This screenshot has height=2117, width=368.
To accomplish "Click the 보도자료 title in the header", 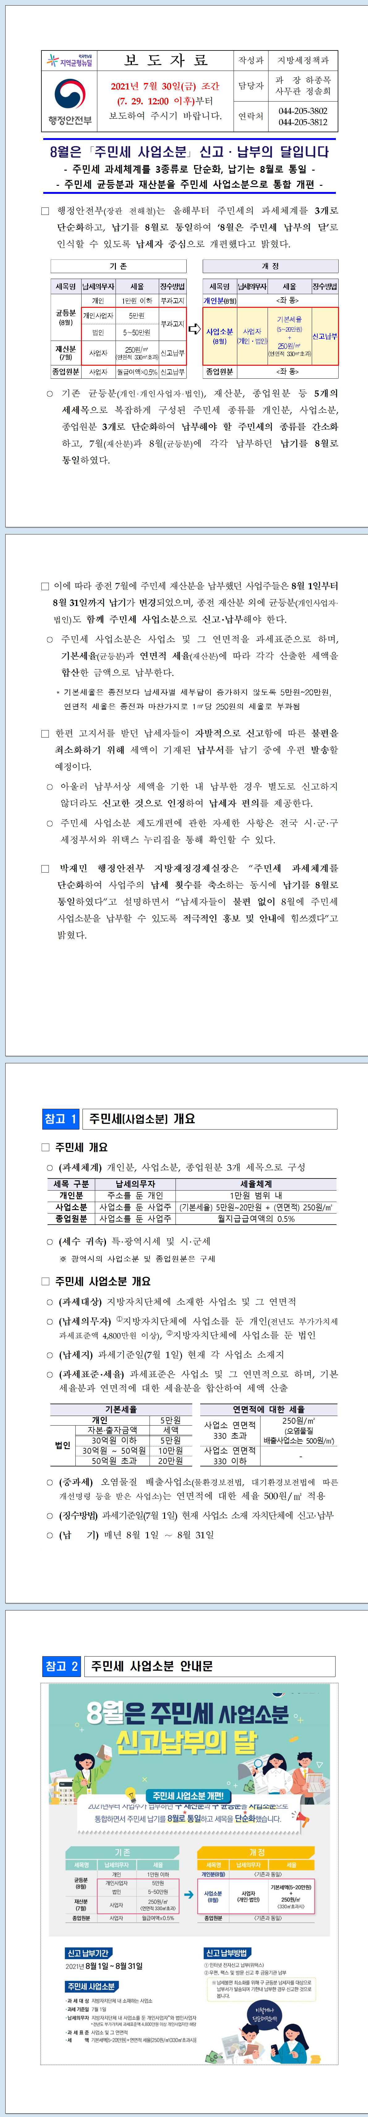I will click(166, 60).
